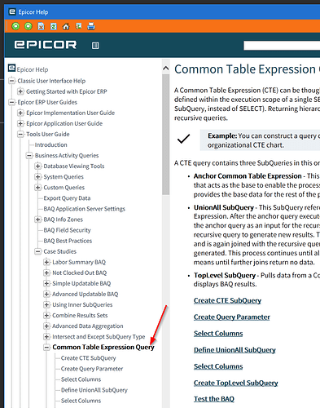
Task: Click the tree scrollbar up arrow
Action: click(x=166, y=69)
